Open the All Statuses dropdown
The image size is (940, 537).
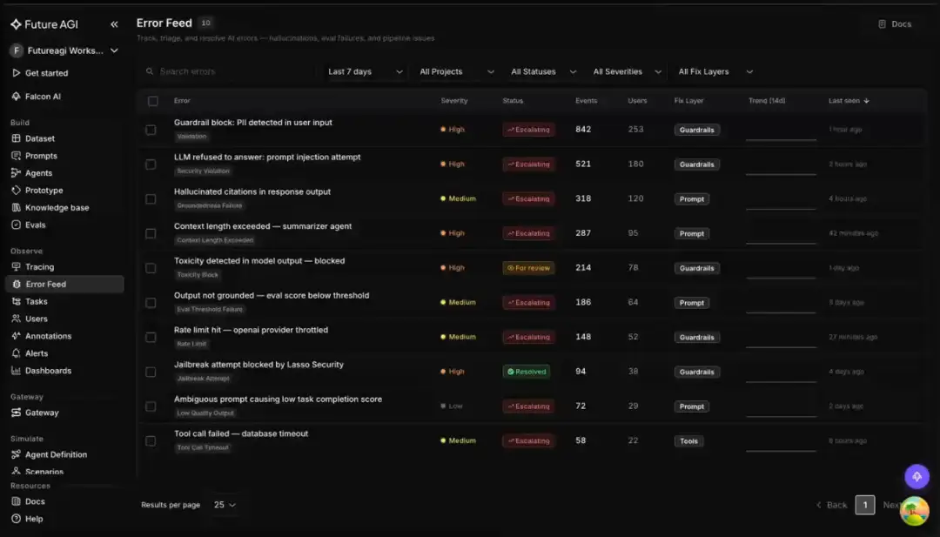click(x=543, y=72)
